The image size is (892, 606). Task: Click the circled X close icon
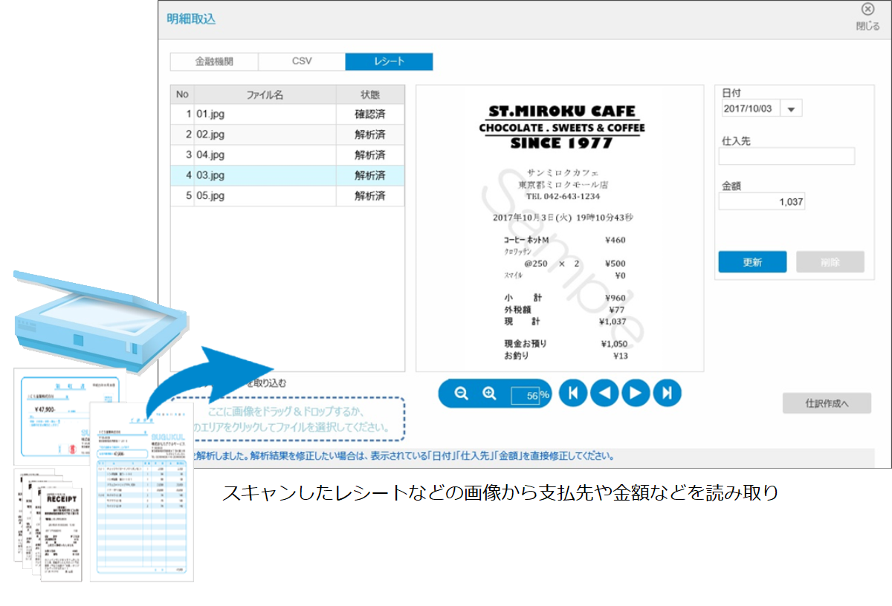pyautogui.click(x=867, y=10)
